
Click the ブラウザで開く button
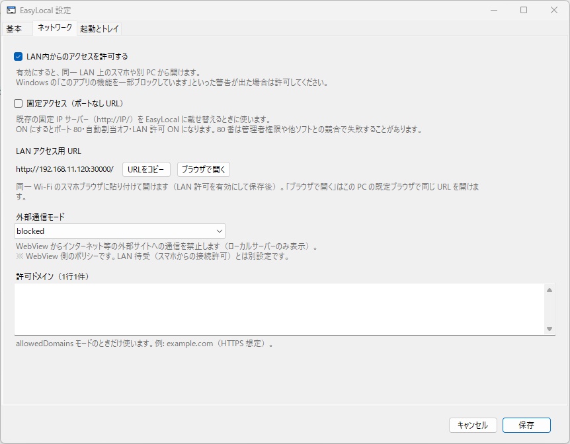(204, 169)
